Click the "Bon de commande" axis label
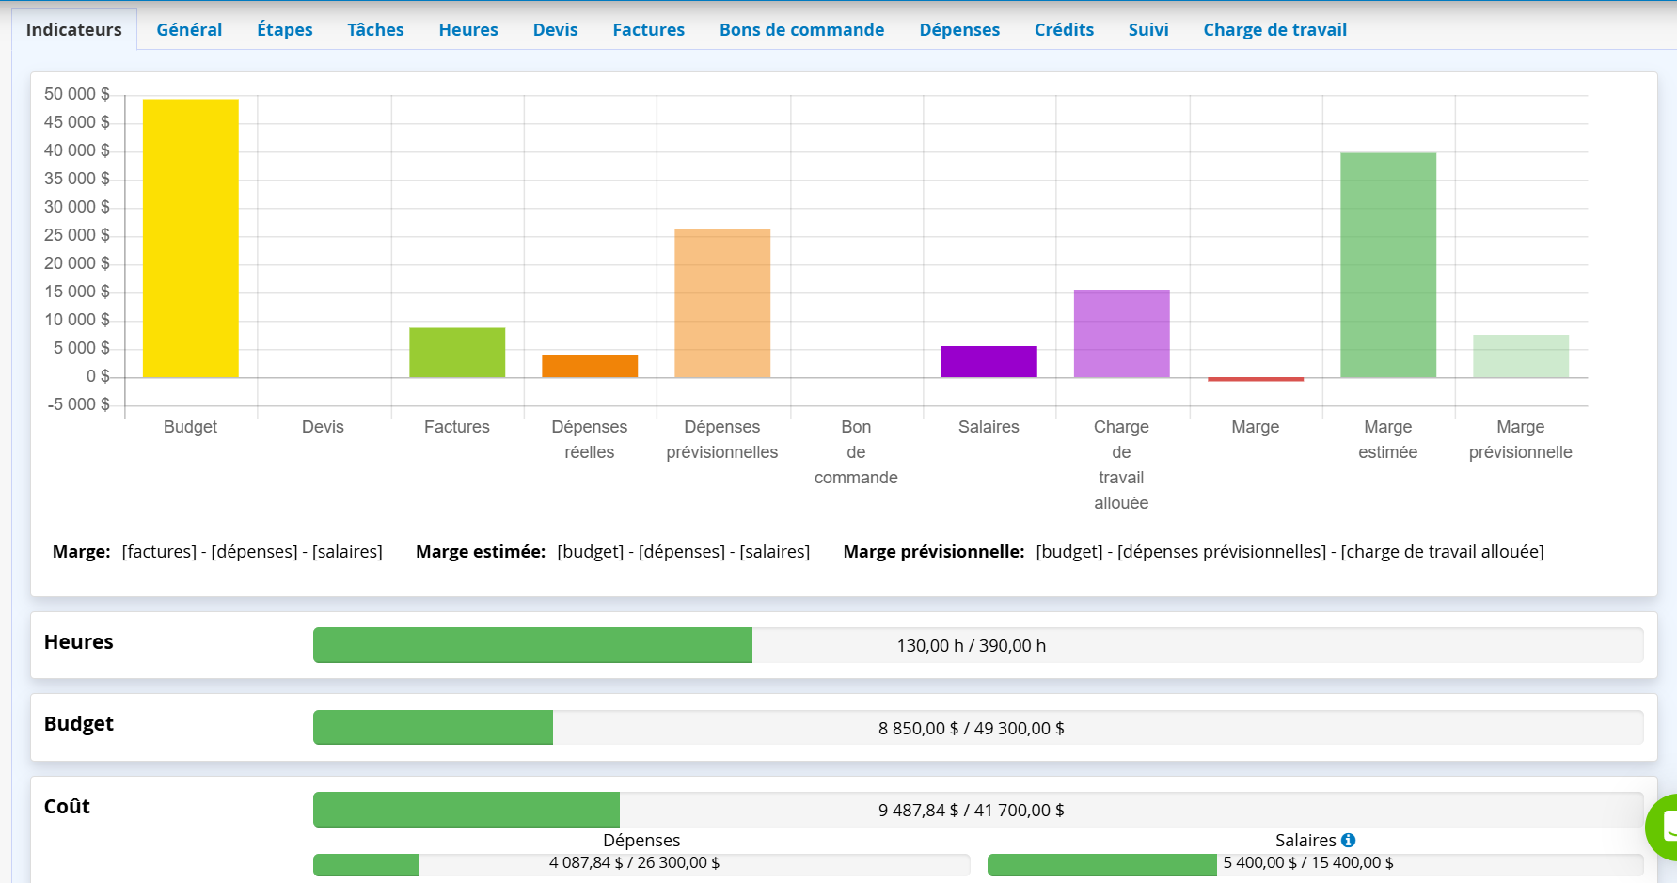 point(856,452)
